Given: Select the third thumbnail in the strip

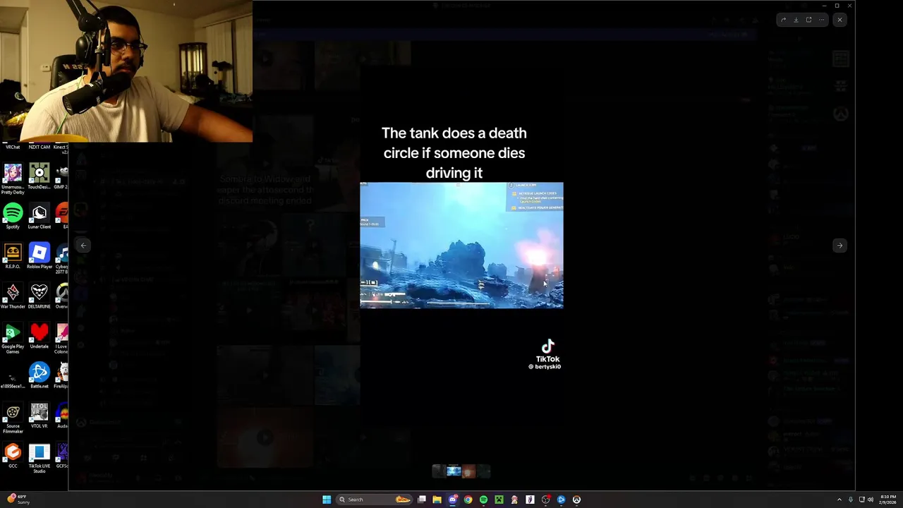Looking at the screenshot, I should click(468, 471).
